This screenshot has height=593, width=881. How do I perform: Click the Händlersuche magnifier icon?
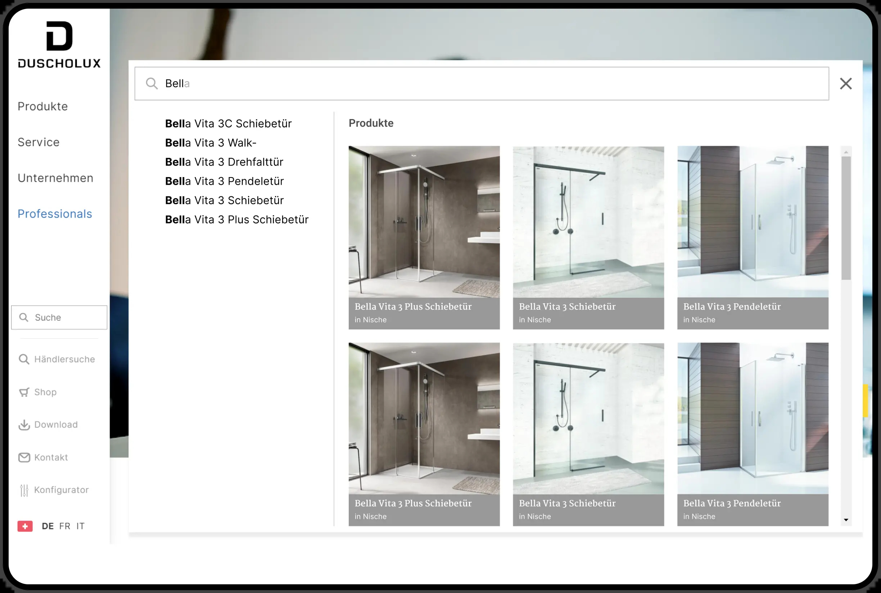(x=24, y=359)
